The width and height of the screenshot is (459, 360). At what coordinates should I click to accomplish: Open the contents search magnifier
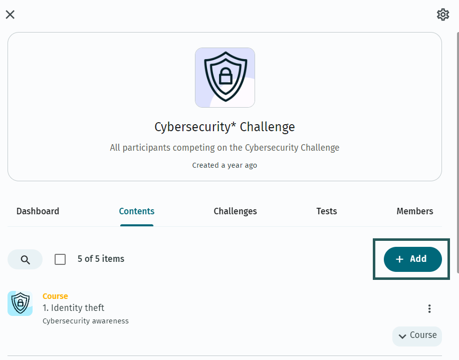coord(25,259)
